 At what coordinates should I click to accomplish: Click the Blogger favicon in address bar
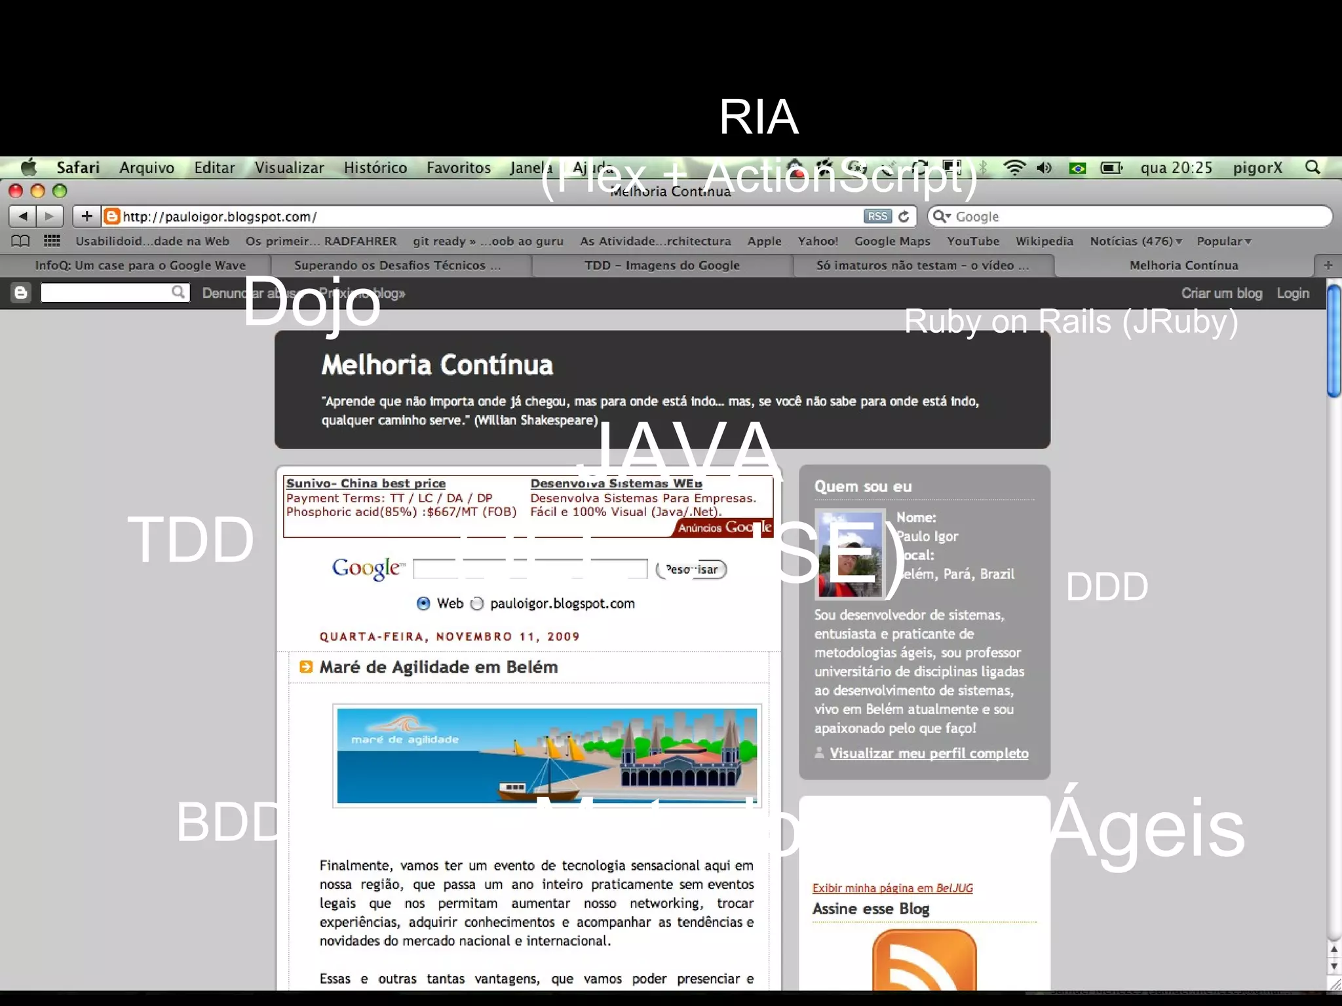[113, 216]
